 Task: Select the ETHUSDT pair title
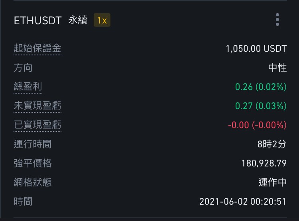point(38,20)
